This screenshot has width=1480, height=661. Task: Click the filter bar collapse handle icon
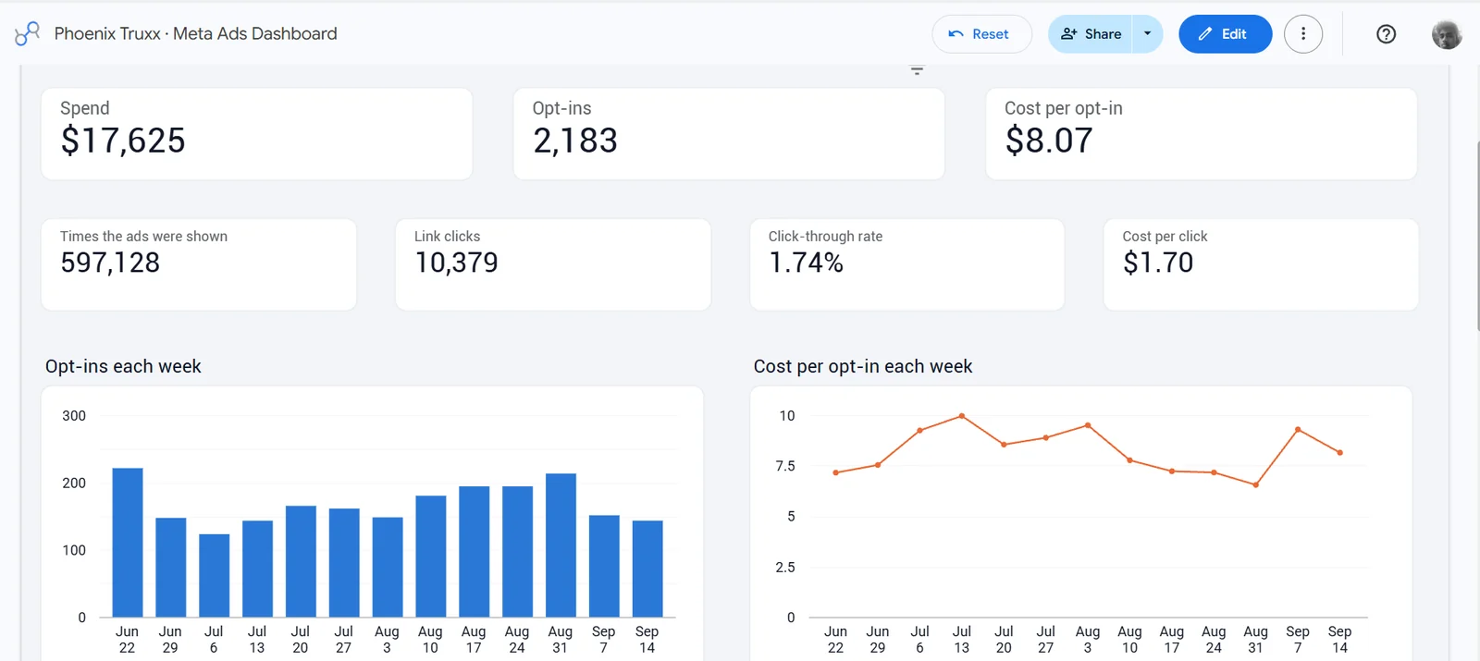click(917, 71)
